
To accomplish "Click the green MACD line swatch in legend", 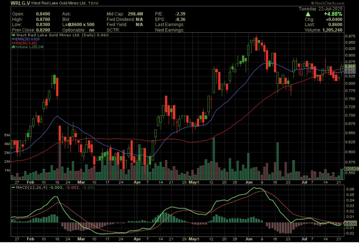I will pyautogui.click(x=13, y=187).
